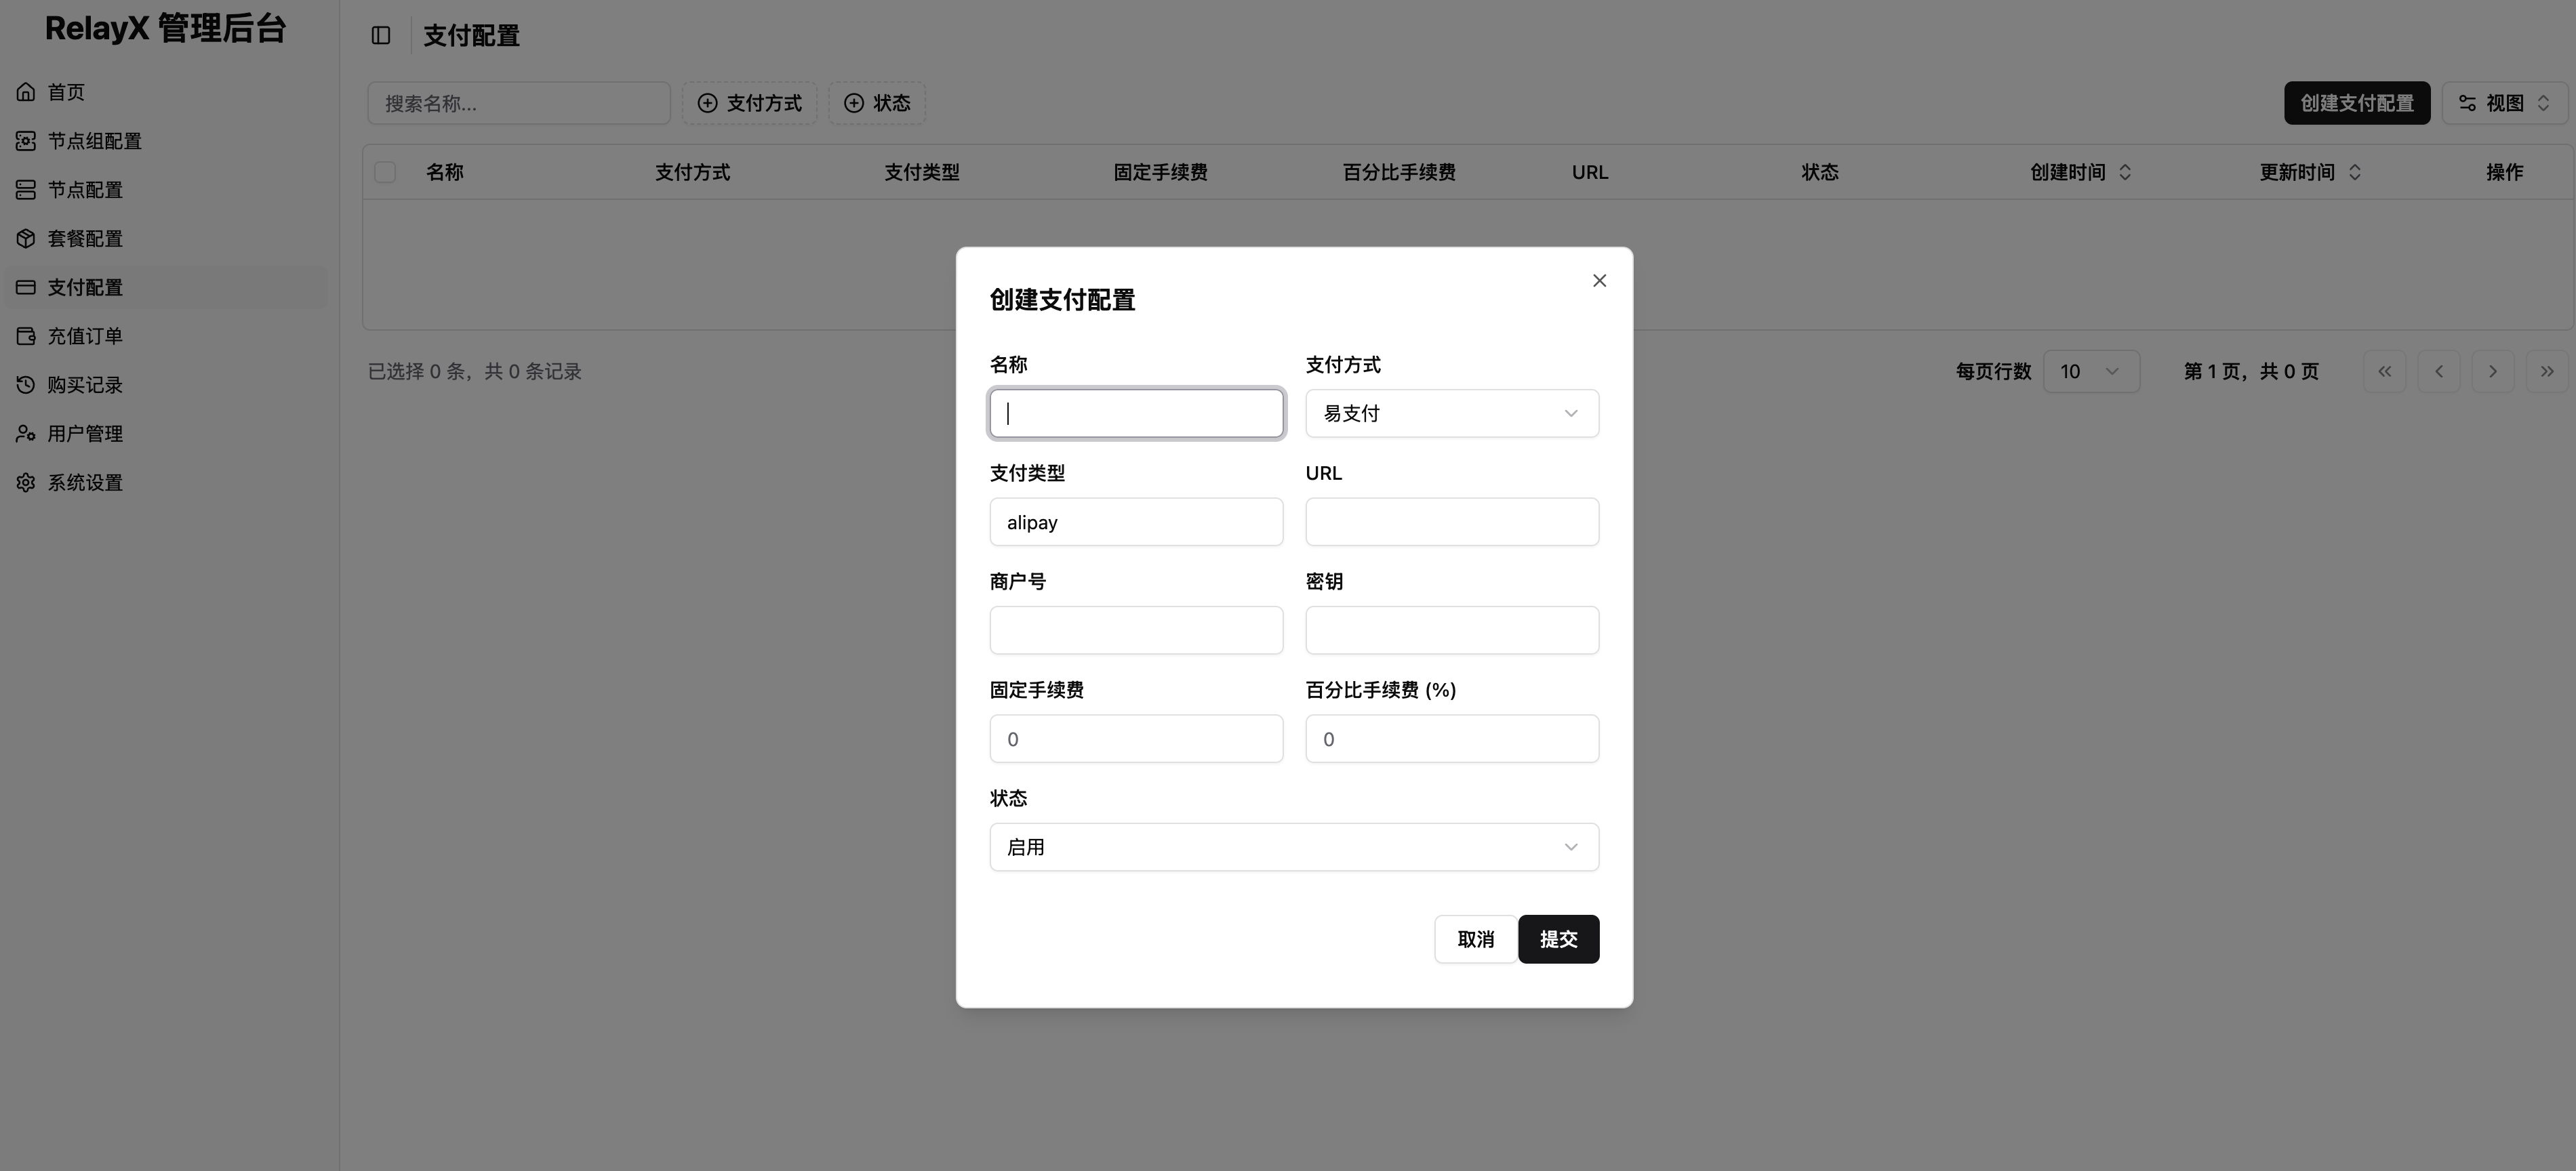The width and height of the screenshot is (2576, 1171).
Task: Add a 状态 filter
Action: (876, 102)
